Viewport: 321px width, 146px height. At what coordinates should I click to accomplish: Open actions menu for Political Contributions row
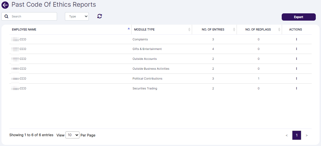pos(296,78)
